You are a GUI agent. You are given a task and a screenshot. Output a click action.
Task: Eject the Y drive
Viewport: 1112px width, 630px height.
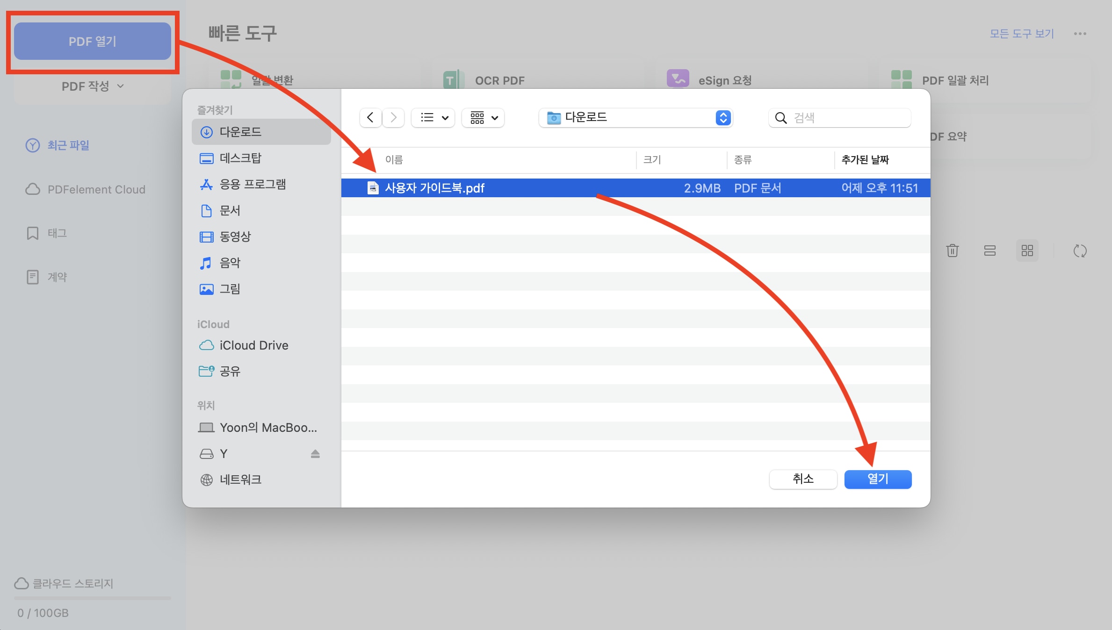click(x=315, y=453)
